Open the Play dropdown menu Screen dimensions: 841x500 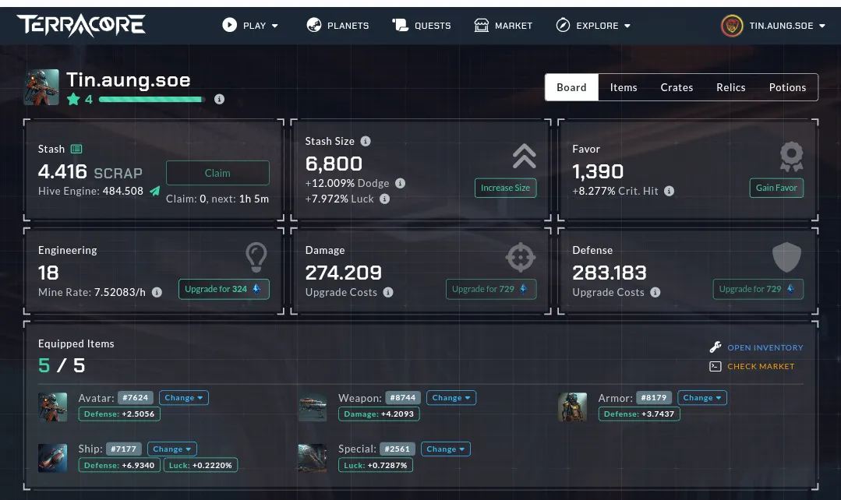pyautogui.click(x=250, y=26)
